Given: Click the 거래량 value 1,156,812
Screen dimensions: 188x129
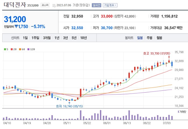Looking at the screenshot, I should [169, 16].
